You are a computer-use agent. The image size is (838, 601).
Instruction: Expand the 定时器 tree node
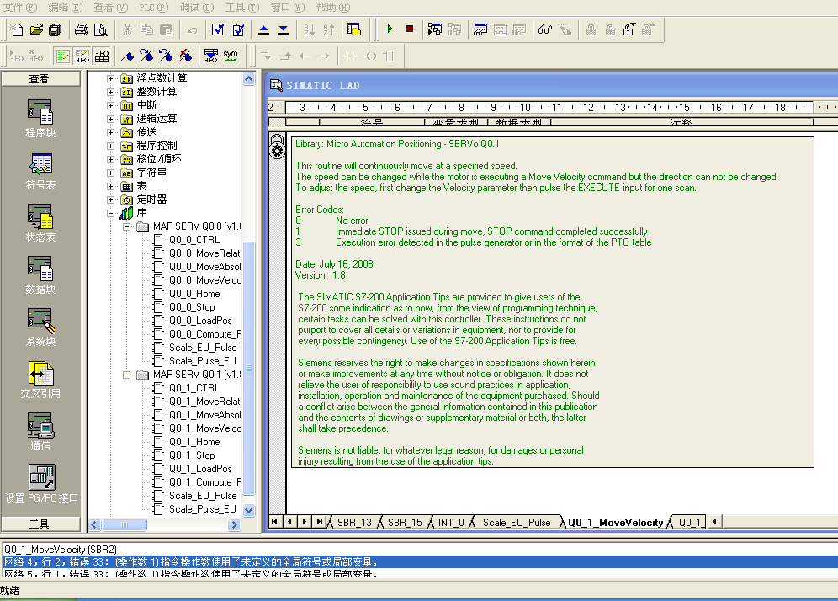(x=110, y=199)
